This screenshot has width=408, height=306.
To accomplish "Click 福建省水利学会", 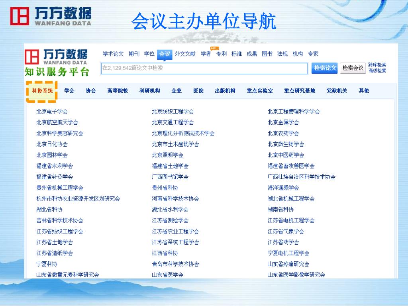I will [x=55, y=166].
